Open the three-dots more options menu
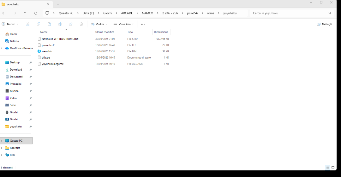Image resolution: width=341 pixels, height=177 pixels. [x=143, y=24]
